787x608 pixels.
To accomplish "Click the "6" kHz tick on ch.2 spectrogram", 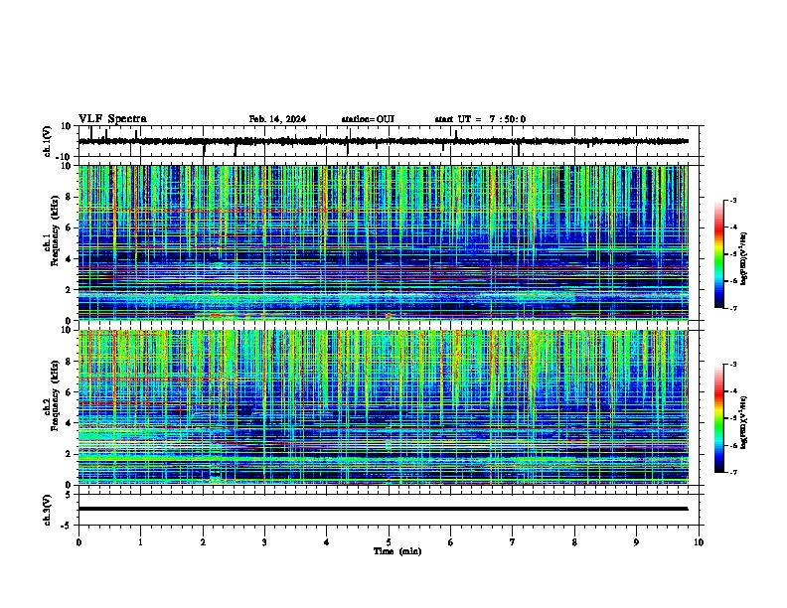I will [69, 392].
